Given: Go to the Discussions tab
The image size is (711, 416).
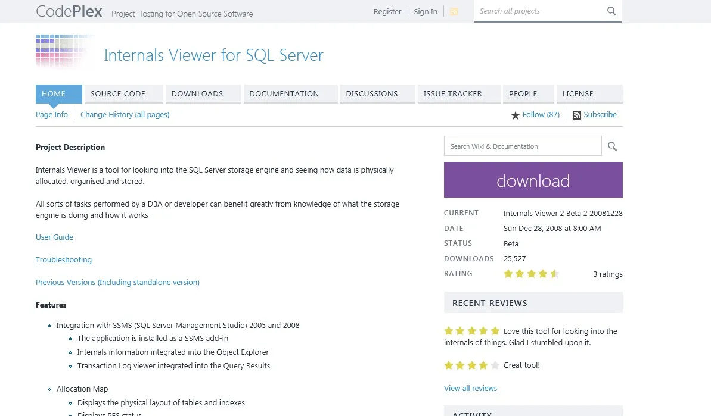Looking at the screenshot, I should click(377, 94).
